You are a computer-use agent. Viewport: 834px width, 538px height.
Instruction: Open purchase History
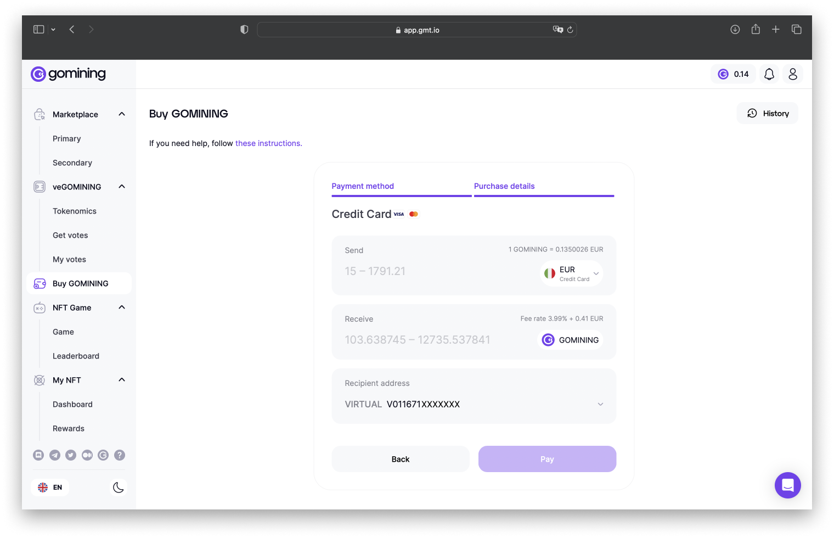click(x=768, y=113)
